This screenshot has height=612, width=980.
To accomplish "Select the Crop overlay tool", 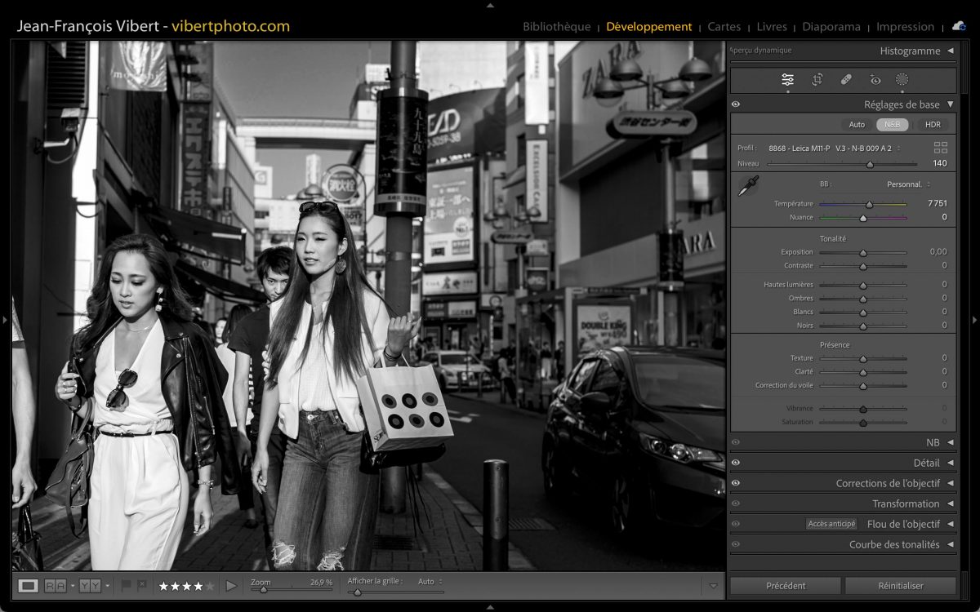I will [817, 80].
